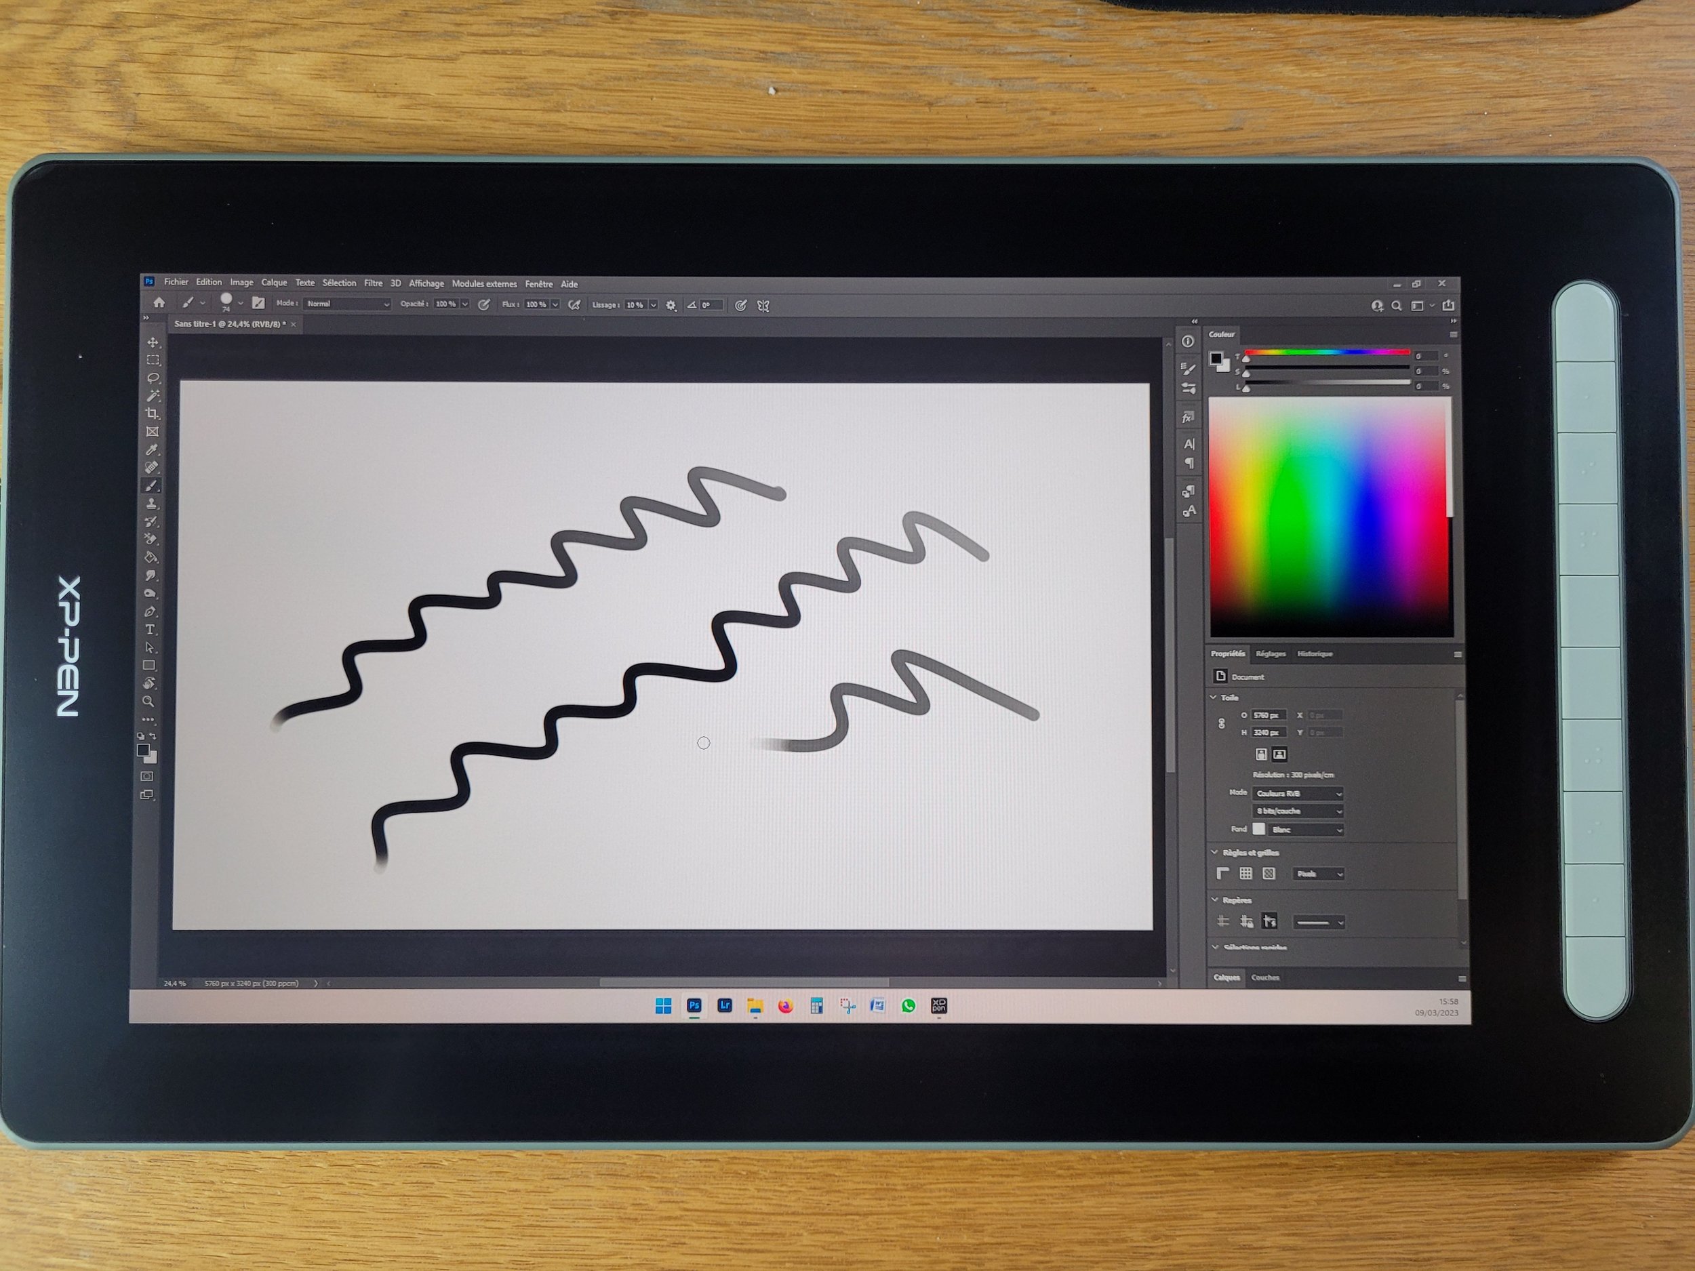Open Firefox from the Windows taskbar

coord(785,1006)
